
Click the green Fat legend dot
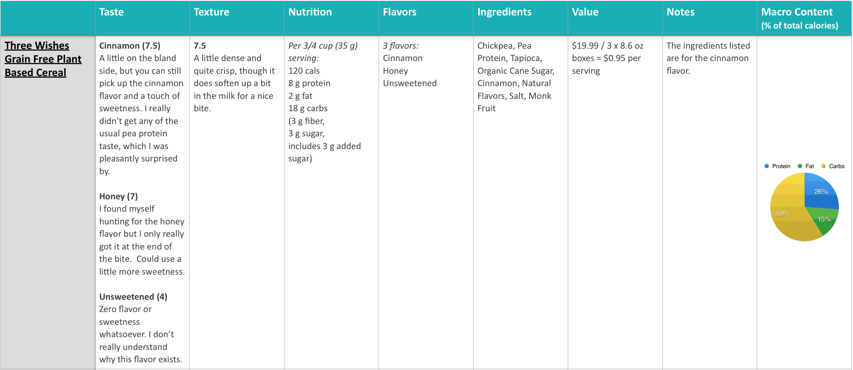800,166
